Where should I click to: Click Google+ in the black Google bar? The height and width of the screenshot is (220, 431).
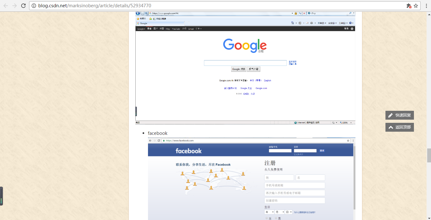(x=141, y=29)
